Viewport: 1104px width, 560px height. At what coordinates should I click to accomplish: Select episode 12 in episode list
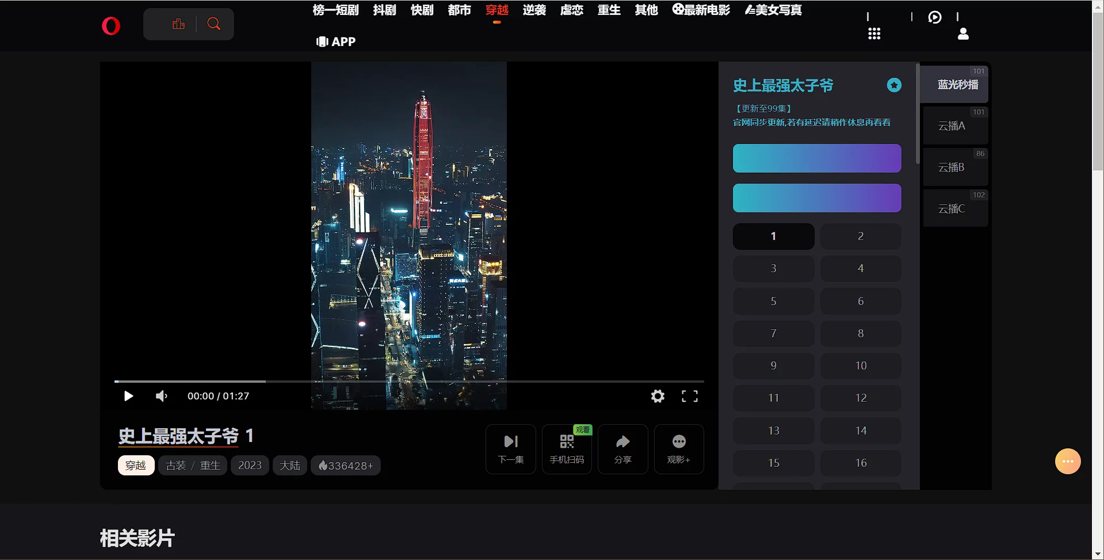pyautogui.click(x=861, y=398)
